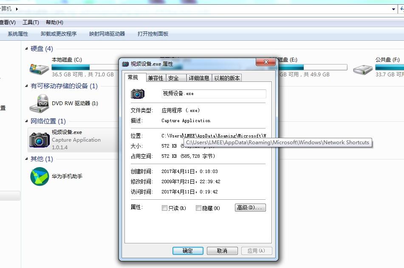Click the C: drive capacity bar
404x268 pixels.
(85, 67)
